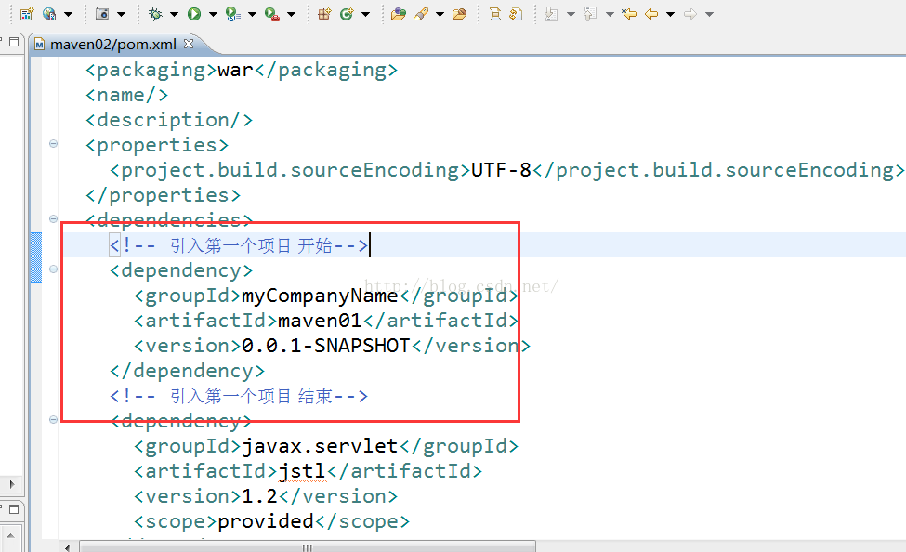906x552 pixels.
Task: Open the camera icon dropdown arrow
Action: [x=122, y=15]
